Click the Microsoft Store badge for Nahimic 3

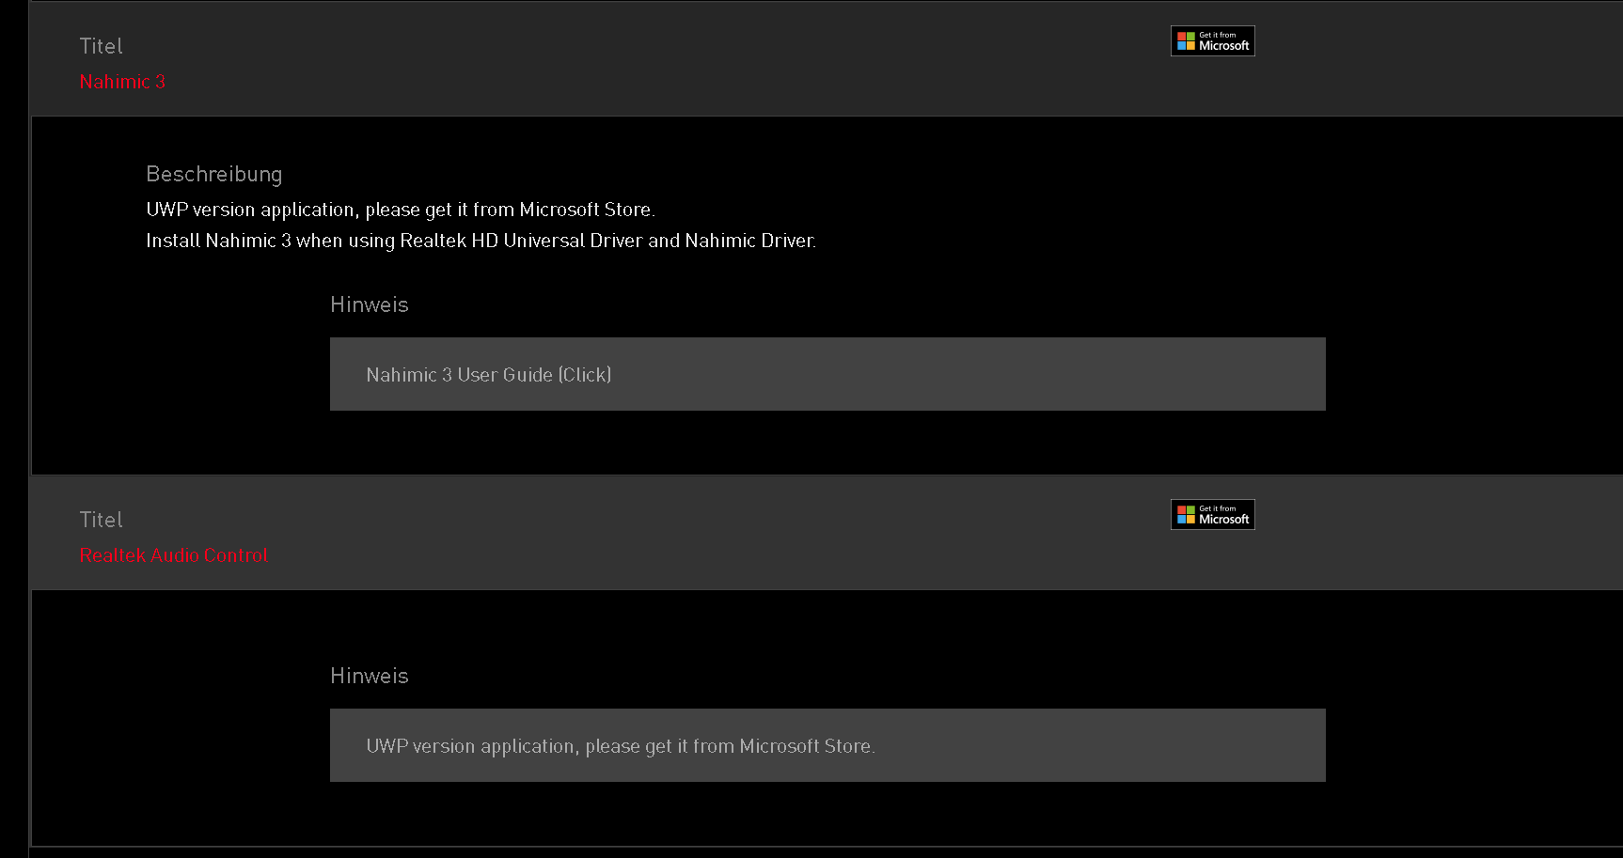pyautogui.click(x=1212, y=41)
